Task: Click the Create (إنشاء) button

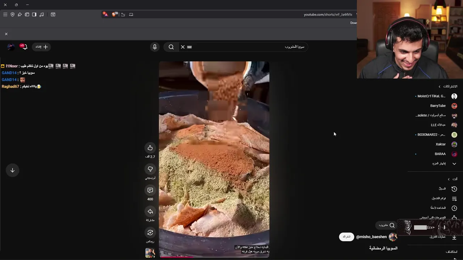Action: pyautogui.click(x=42, y=47)
